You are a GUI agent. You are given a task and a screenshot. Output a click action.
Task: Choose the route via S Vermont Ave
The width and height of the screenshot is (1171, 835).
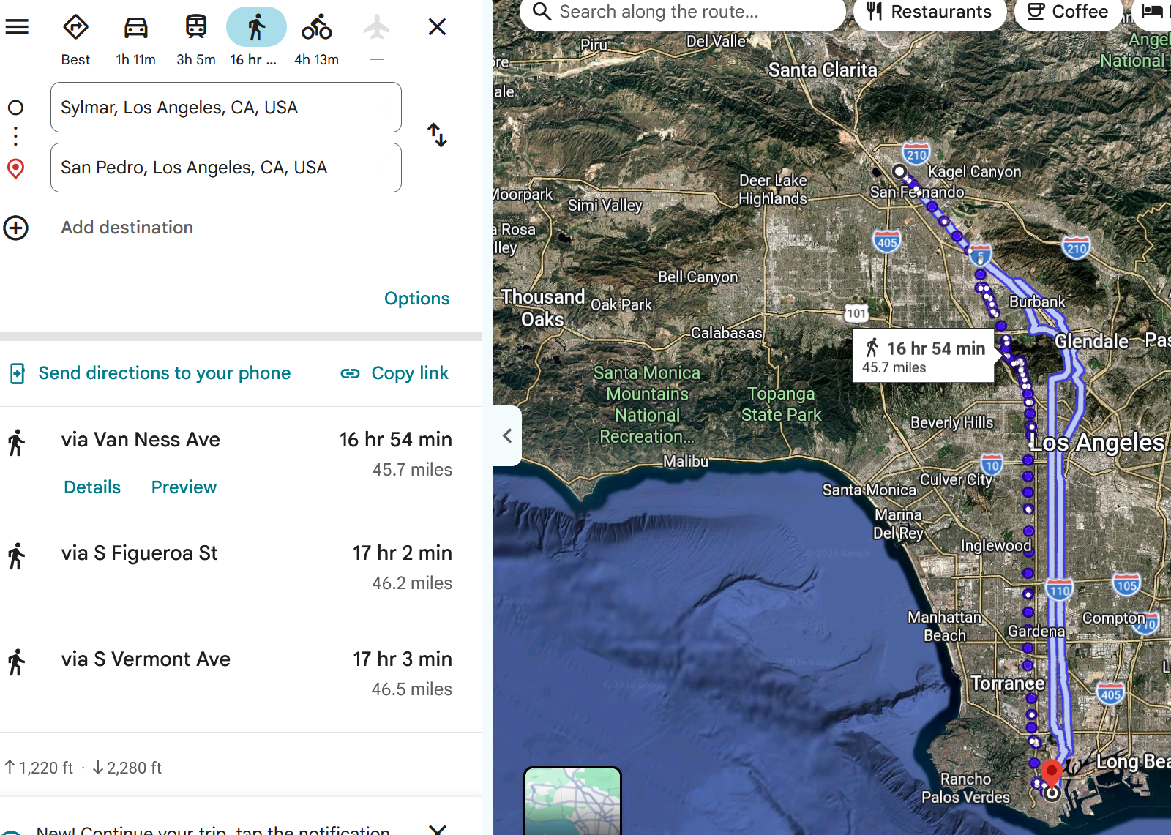[x=241, y=679]
